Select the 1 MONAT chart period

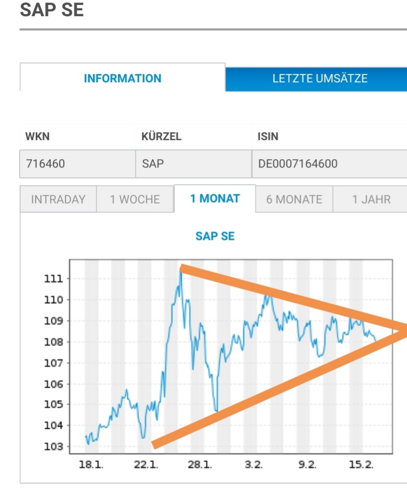pyautogui.click(x=213, y=199)
